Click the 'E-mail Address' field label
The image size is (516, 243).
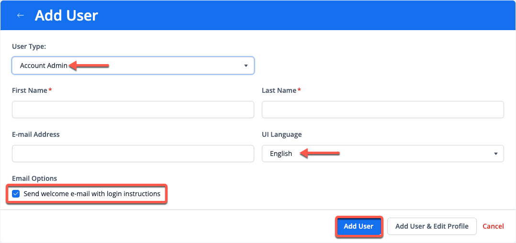click(x=36, y=134)
